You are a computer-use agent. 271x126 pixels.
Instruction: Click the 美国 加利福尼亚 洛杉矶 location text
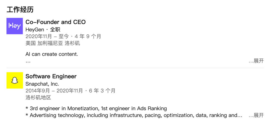click(53, 43)
